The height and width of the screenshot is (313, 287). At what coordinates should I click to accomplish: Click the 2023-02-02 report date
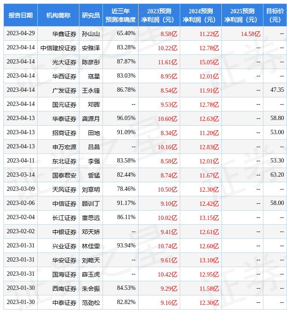point(21,232)
